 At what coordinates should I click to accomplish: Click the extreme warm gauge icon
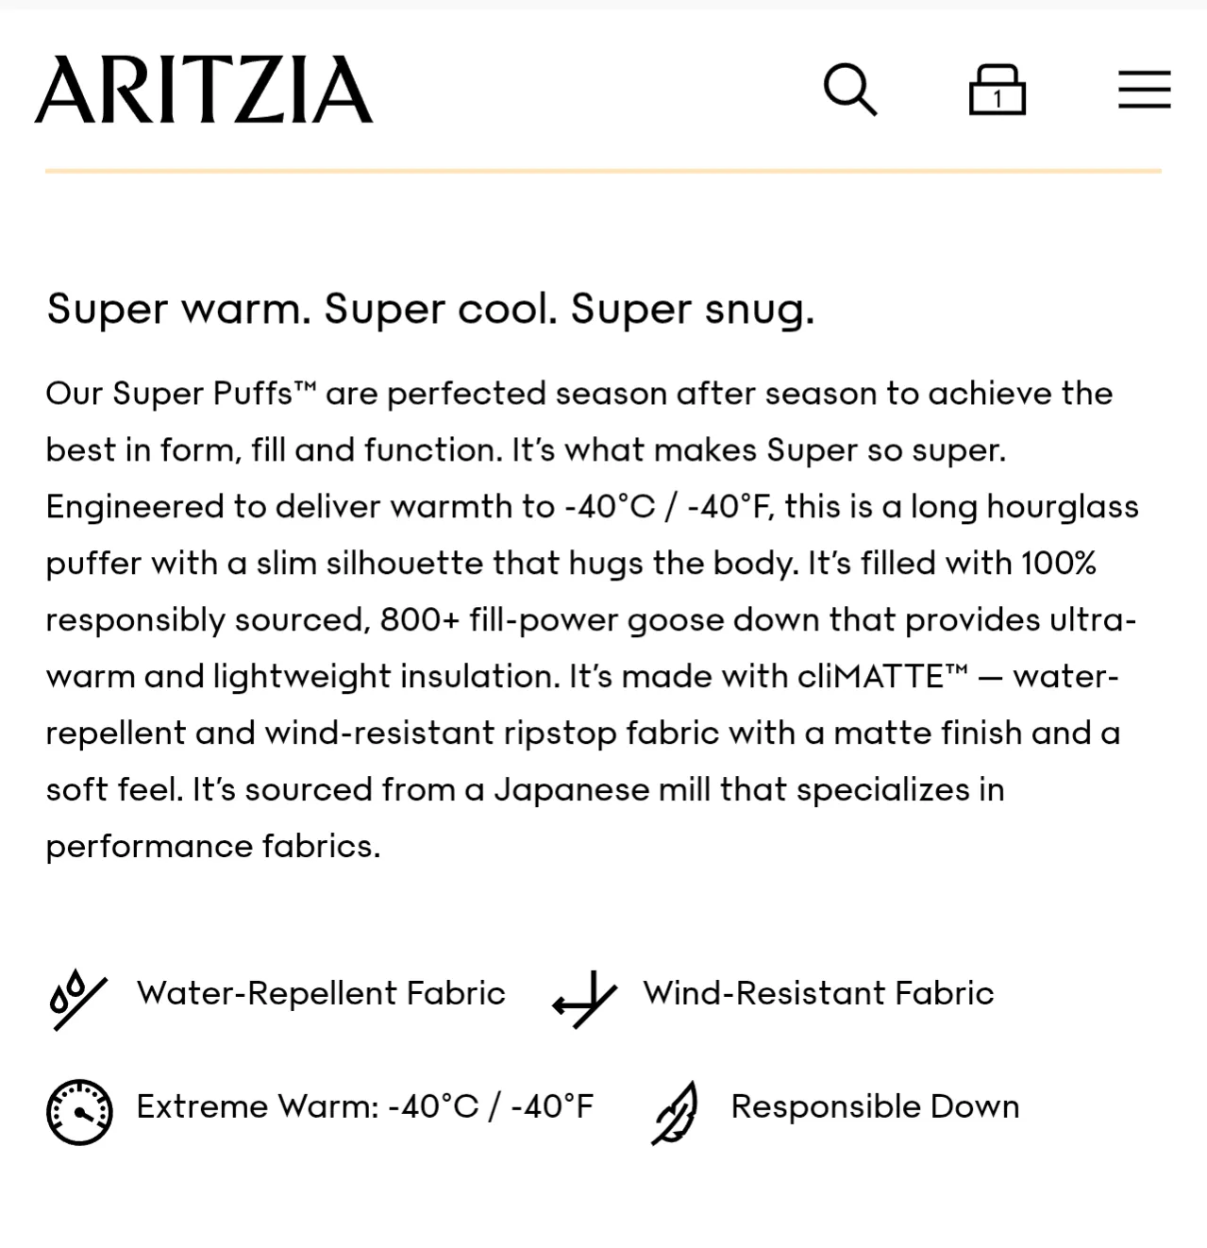(x=79, y=1112)
